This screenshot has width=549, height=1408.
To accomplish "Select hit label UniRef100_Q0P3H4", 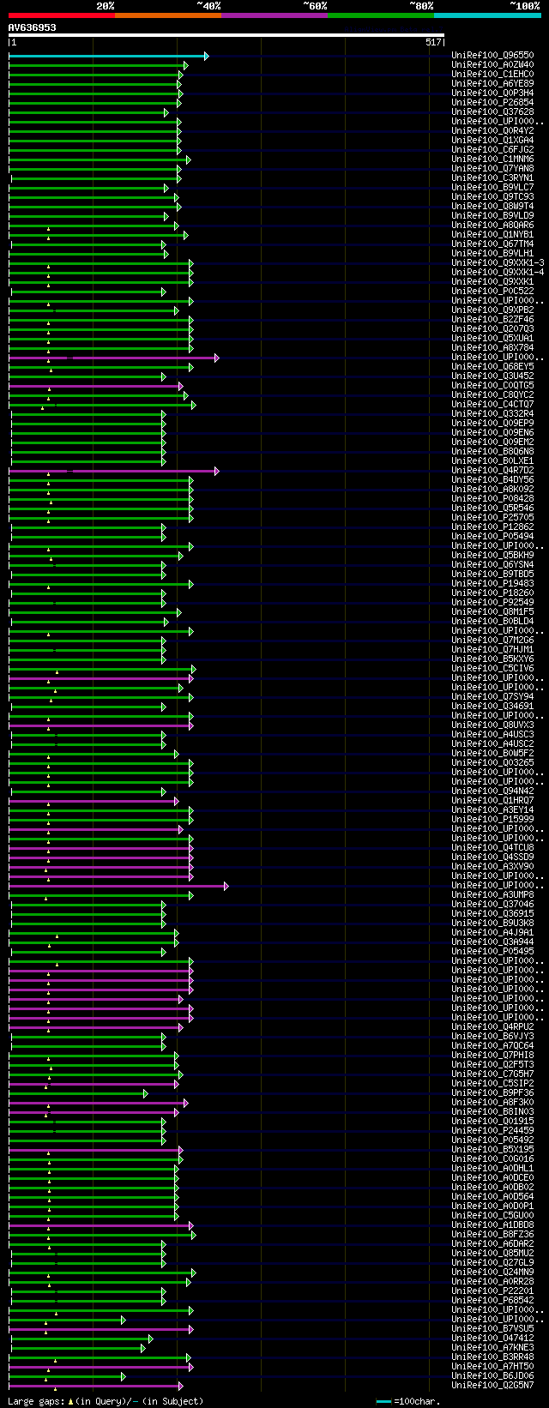I will (x=492, y=93).
